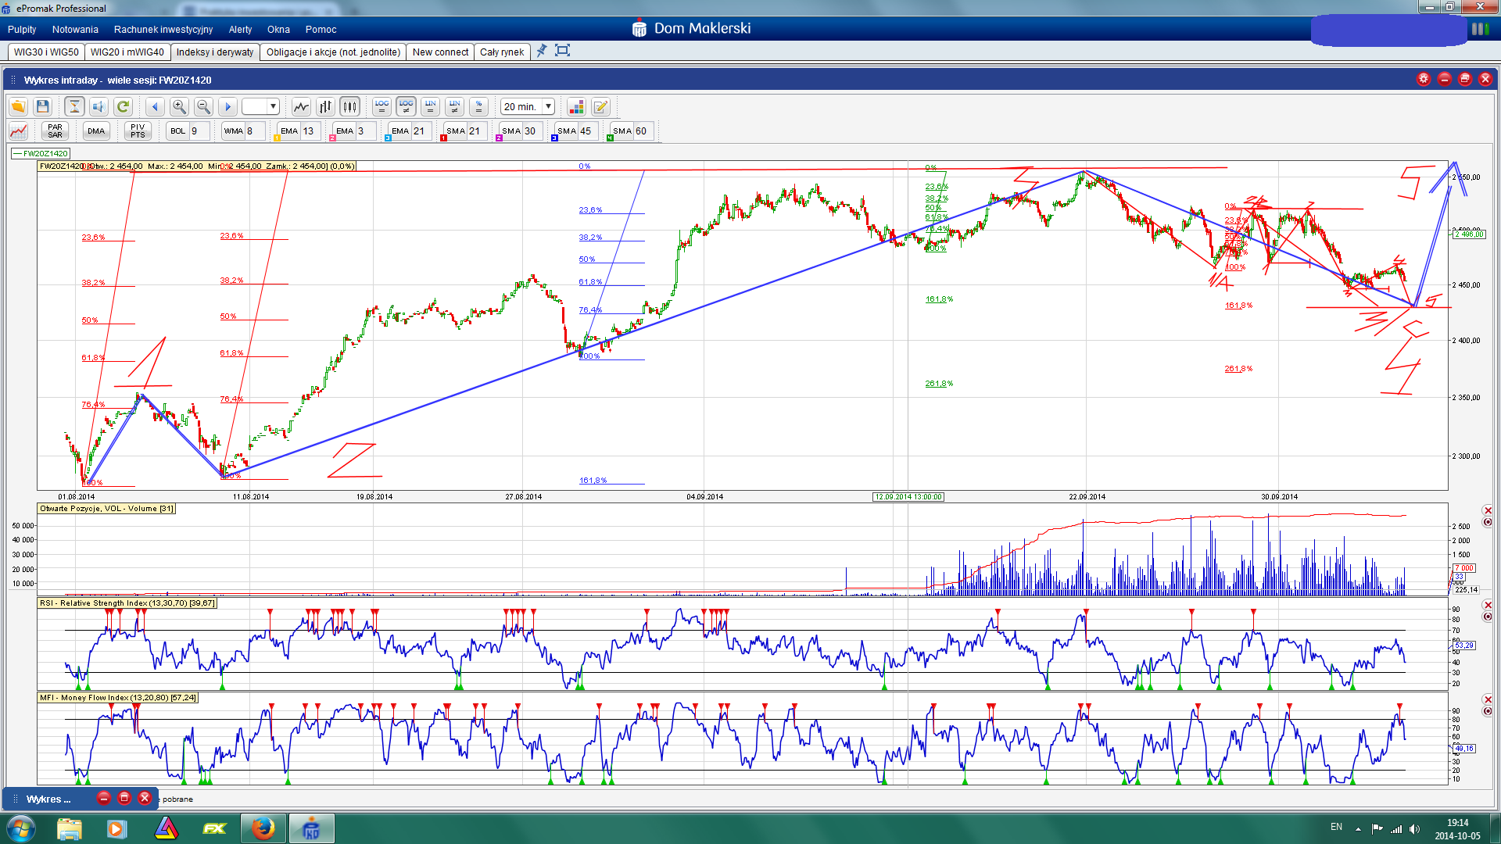
Task: Open the Notowania menu
Action: pyautogui.click(x=75, y=30)
